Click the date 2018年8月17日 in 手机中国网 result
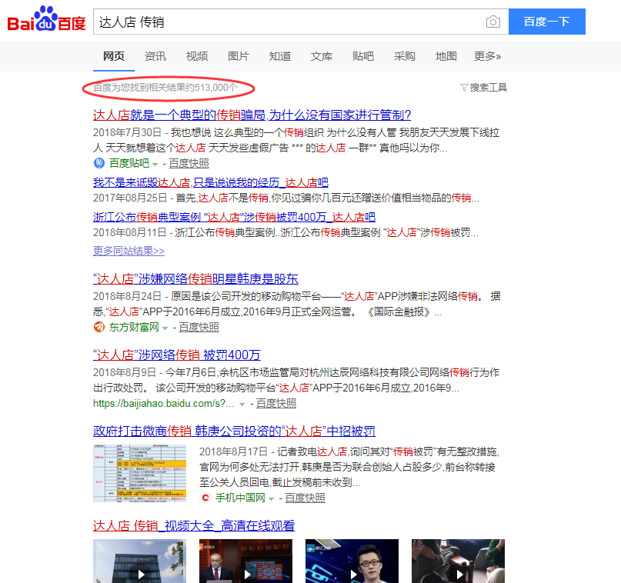 pos(233,451)
